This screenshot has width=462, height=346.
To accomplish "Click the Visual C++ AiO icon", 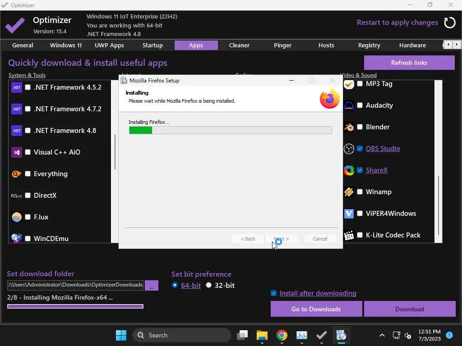I will tap(17, 152).
